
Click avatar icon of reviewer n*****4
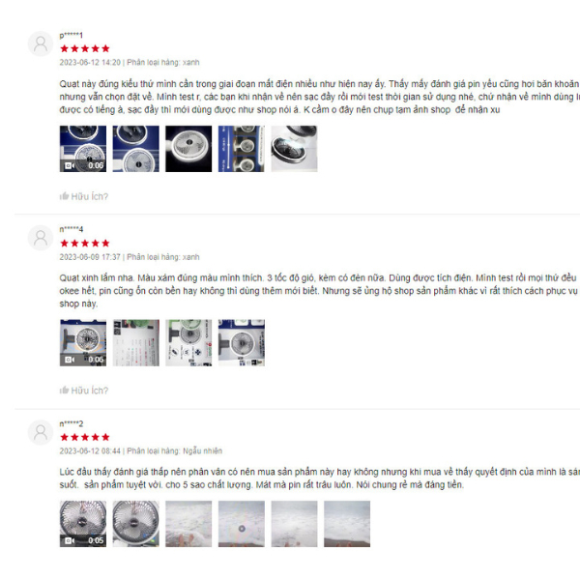(x=41, y=238)
